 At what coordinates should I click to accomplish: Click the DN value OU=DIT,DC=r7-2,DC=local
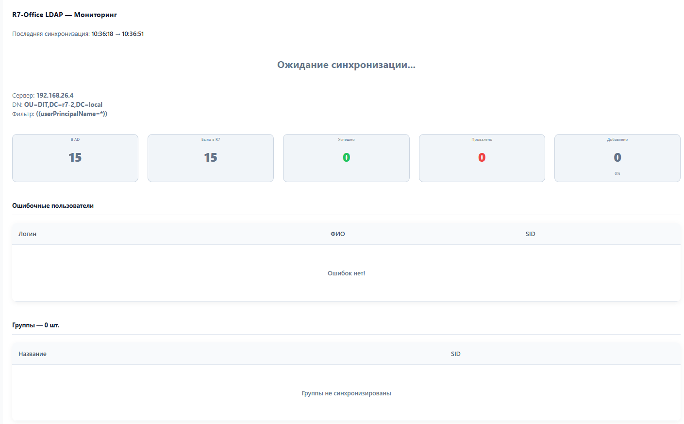[x=63, y=105]
